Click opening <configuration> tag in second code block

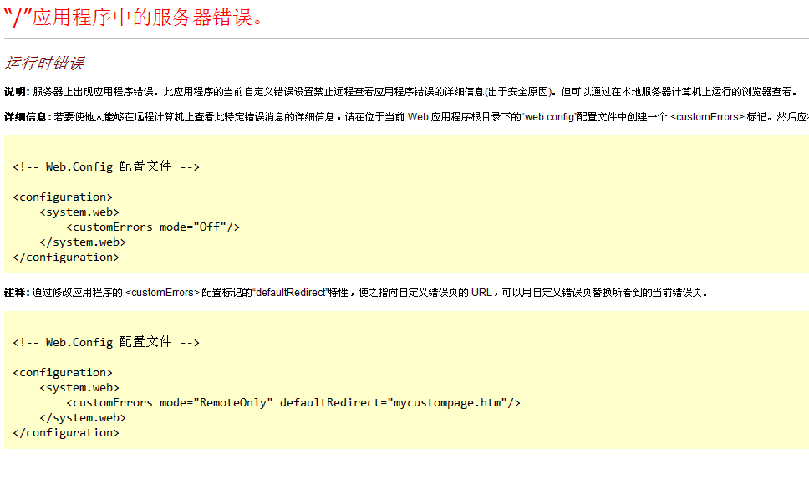(63, 373)
